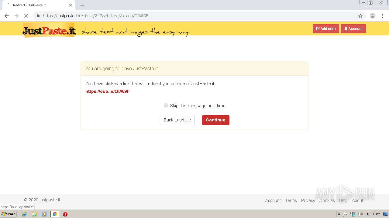
Task: Bookmark this page with star icon
Action: point(360,16)
